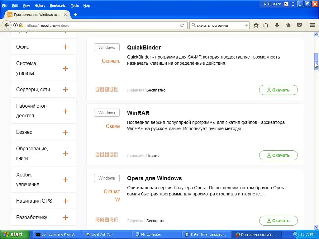Image resolution: width=319 pixels, height=239 pixels.
Task: Click the vertical scrollbar thumb
Action: (316, 62)
